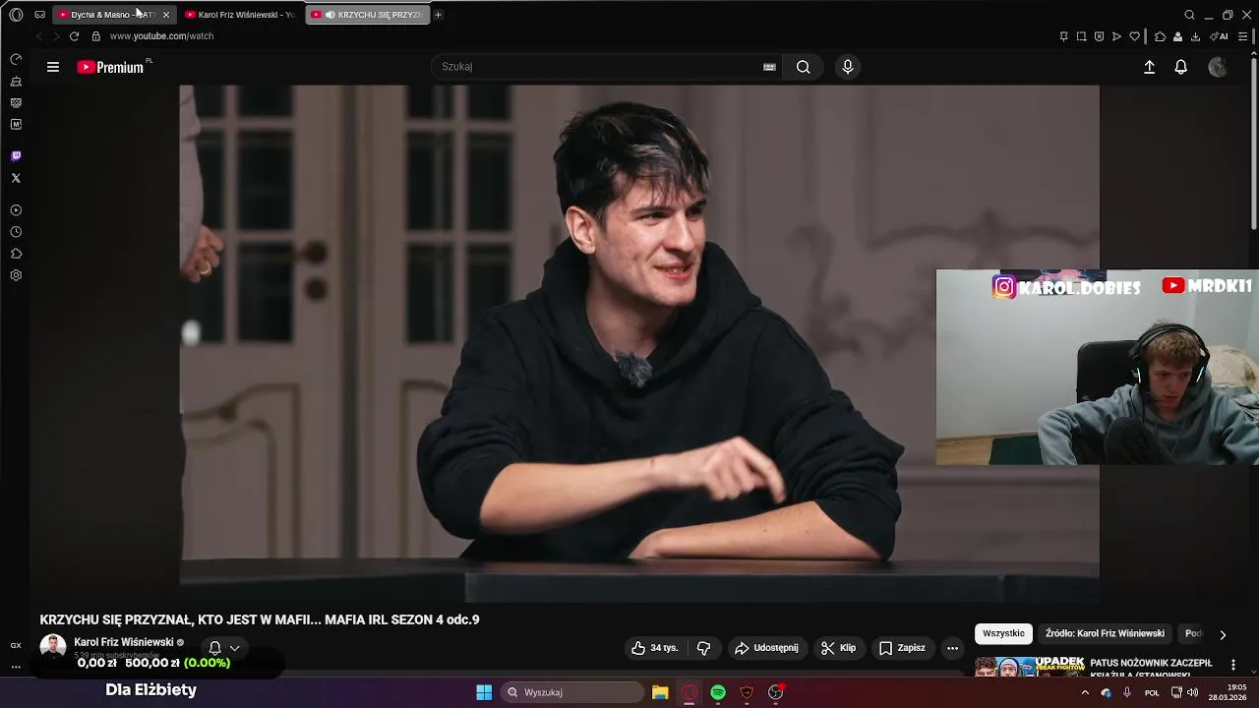Open the Twitch sidebar panel

coord(16,156)
